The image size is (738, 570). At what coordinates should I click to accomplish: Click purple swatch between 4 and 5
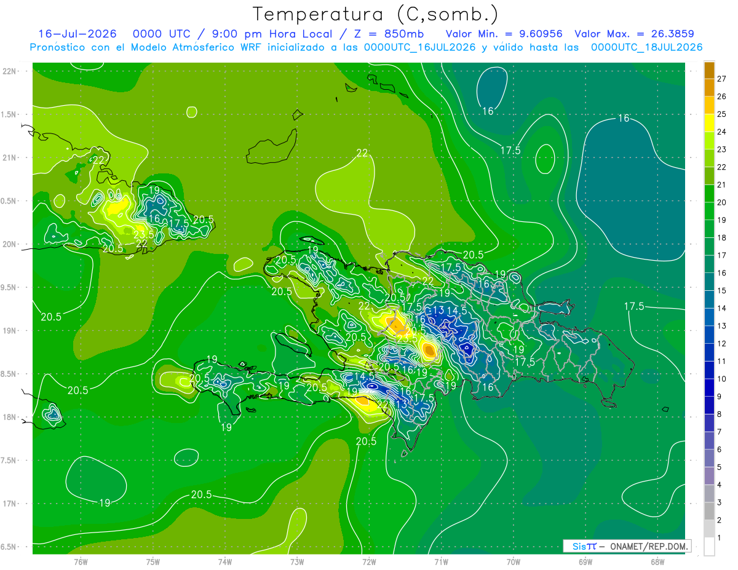click(710, 476)
